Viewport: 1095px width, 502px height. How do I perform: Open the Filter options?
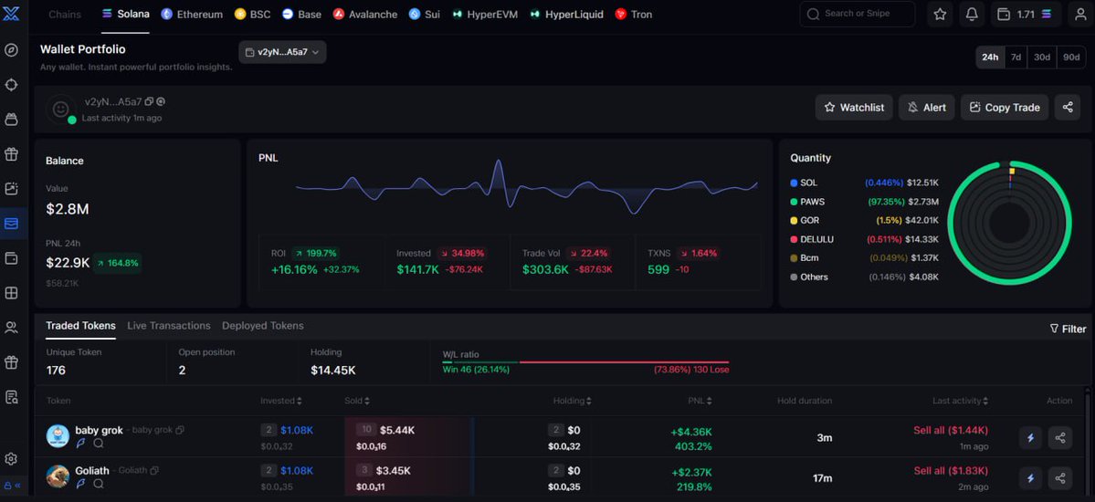1068,329
